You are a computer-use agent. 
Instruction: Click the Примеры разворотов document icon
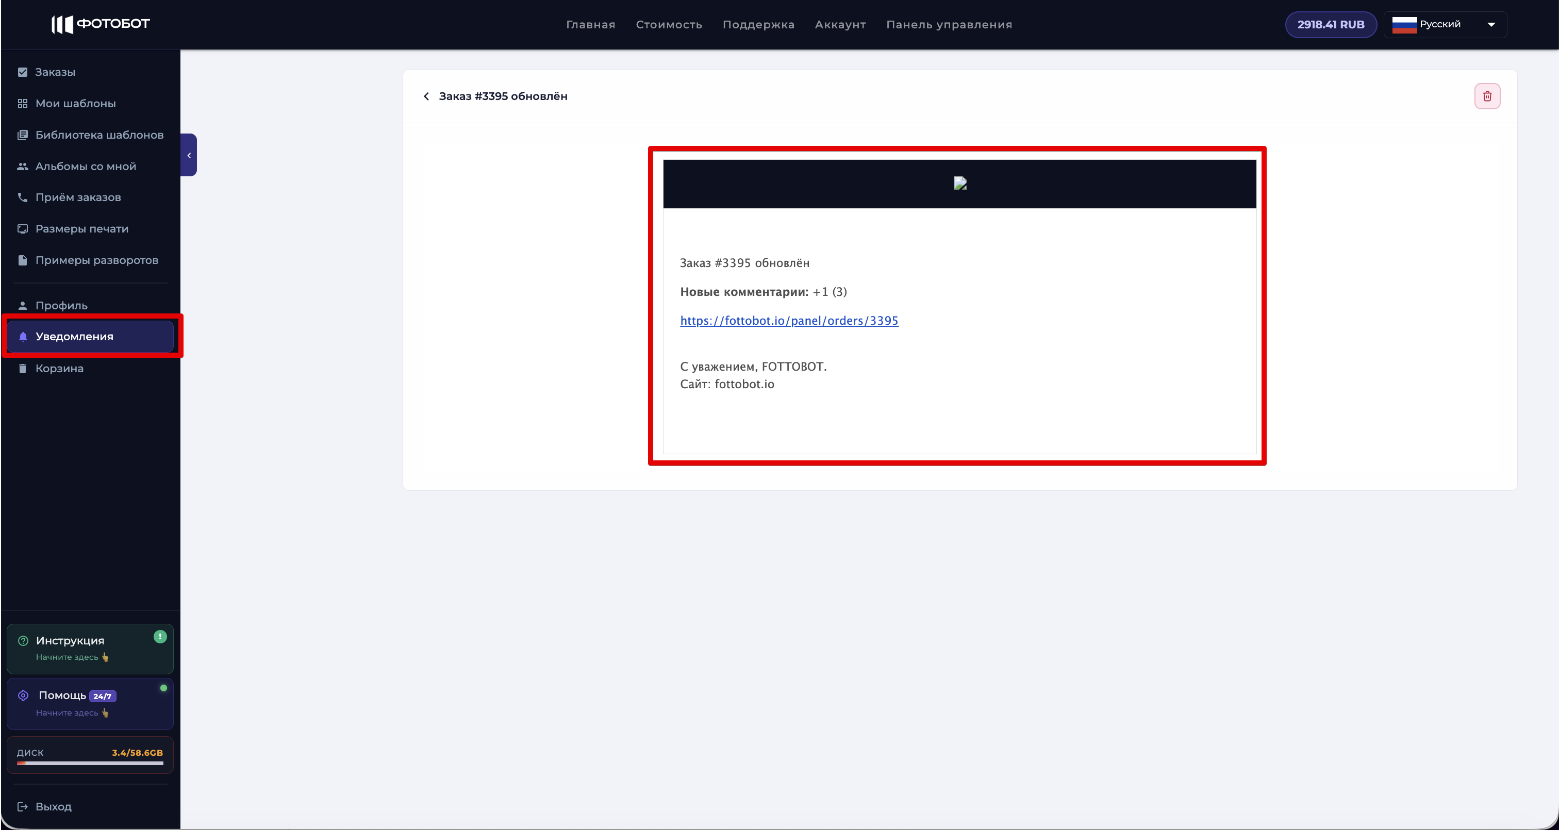coord(23,260)
